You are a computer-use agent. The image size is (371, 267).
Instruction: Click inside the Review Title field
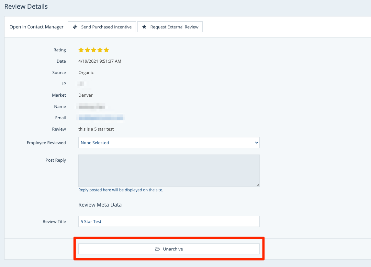(x=169, y=221)
